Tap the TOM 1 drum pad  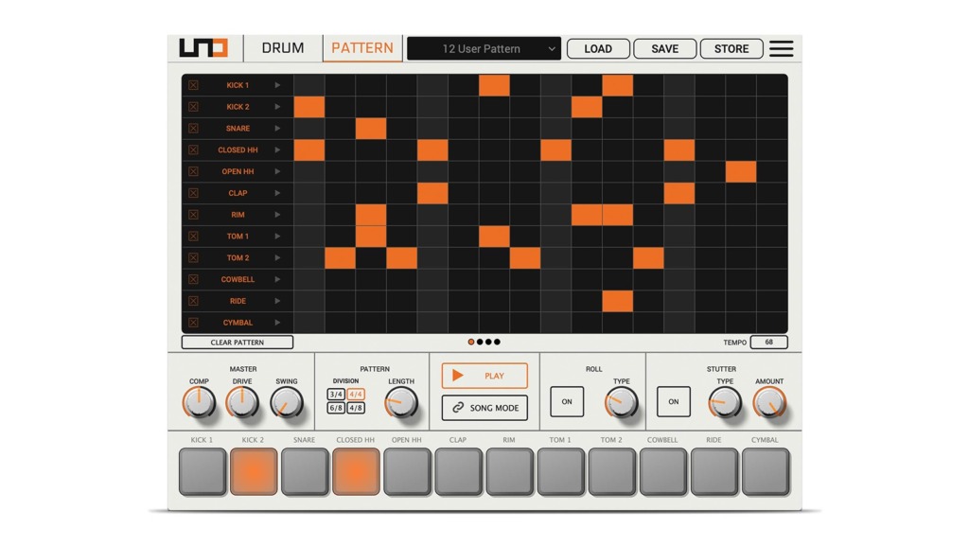click(x=560, y=472)
